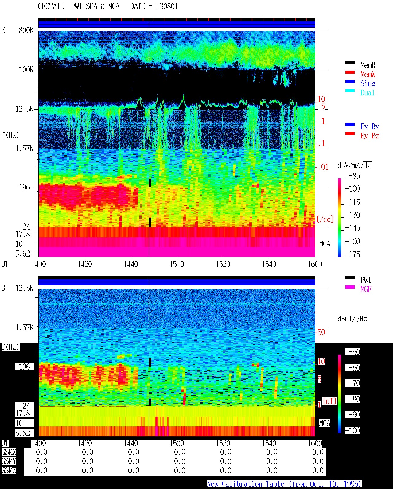Click the "MemR" legend label
Screen dimensions: 393x489
(368, 65)
